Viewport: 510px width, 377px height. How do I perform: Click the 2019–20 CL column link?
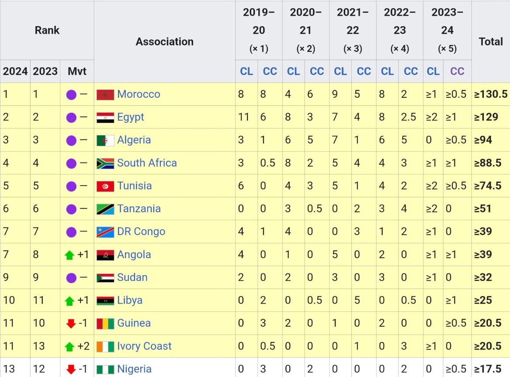246,71
